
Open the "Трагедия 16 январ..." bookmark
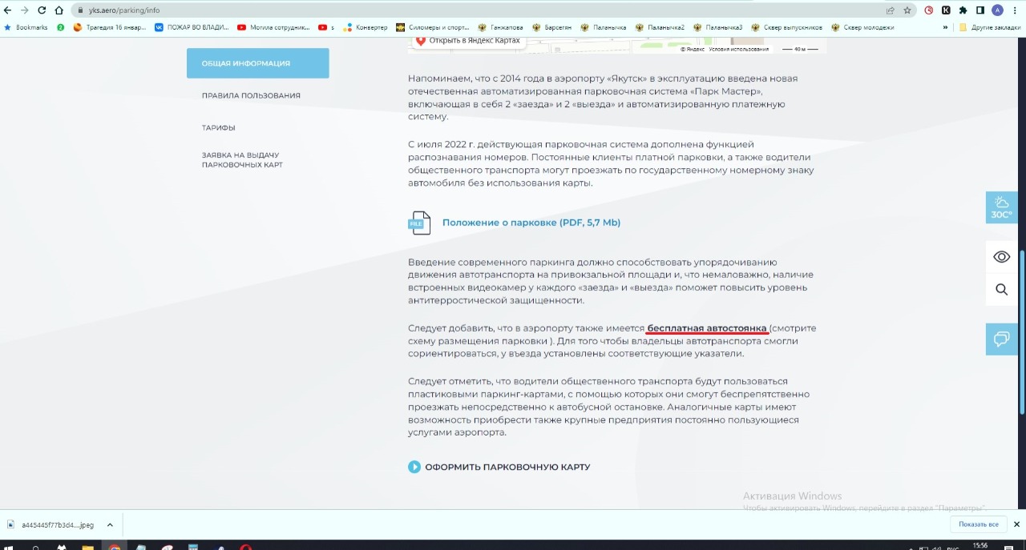tap(110, 27)
